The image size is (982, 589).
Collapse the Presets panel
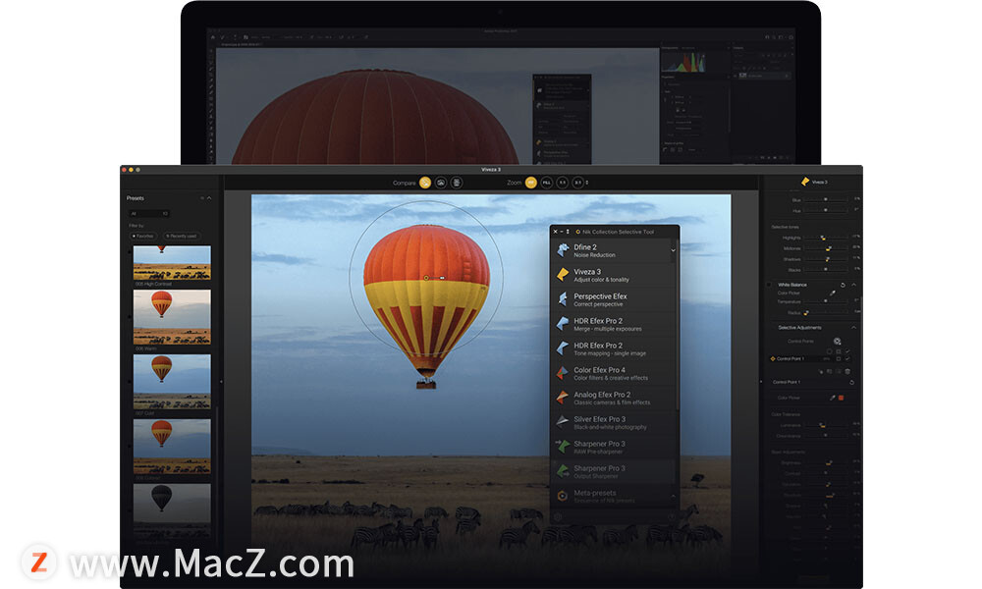click(x=209, y=198)
